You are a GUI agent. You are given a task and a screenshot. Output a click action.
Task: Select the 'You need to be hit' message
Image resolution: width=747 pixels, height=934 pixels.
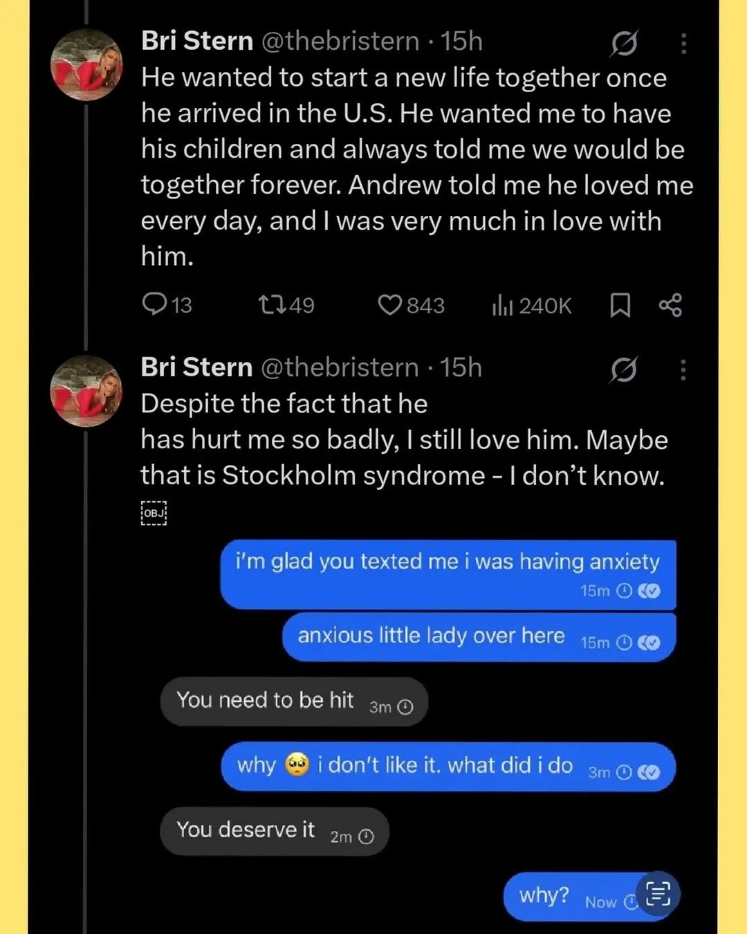coord(294,702)
